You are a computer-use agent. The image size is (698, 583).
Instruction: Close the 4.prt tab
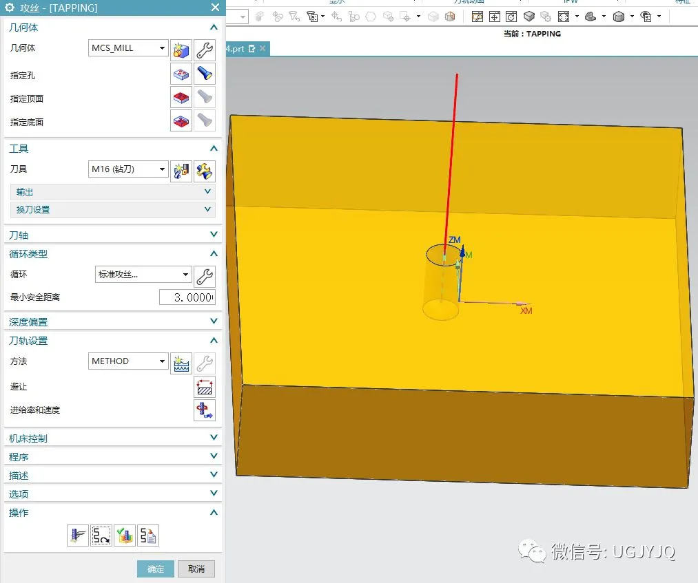263,48
